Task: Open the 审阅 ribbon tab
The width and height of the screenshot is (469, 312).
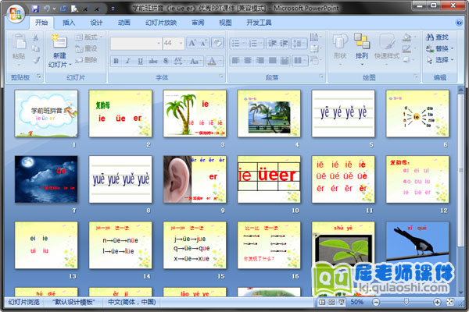Action: click(x=198, y=23)
